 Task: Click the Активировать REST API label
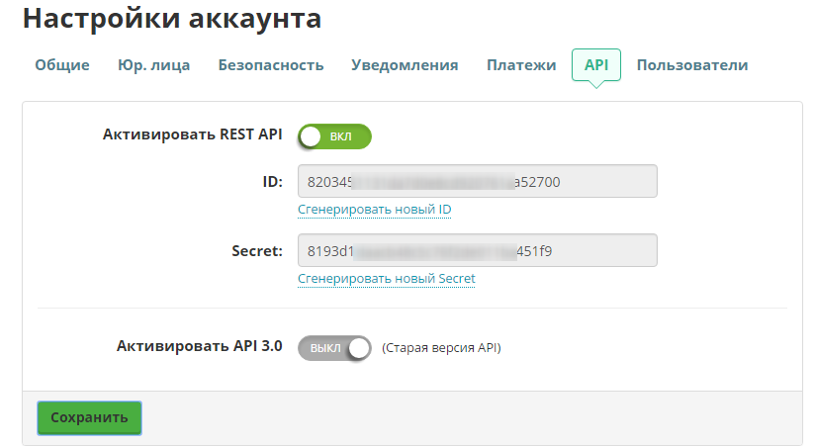192,135
